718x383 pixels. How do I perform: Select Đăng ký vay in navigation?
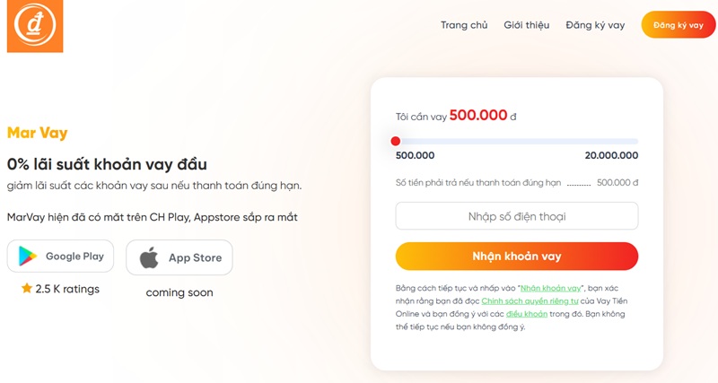595,25
